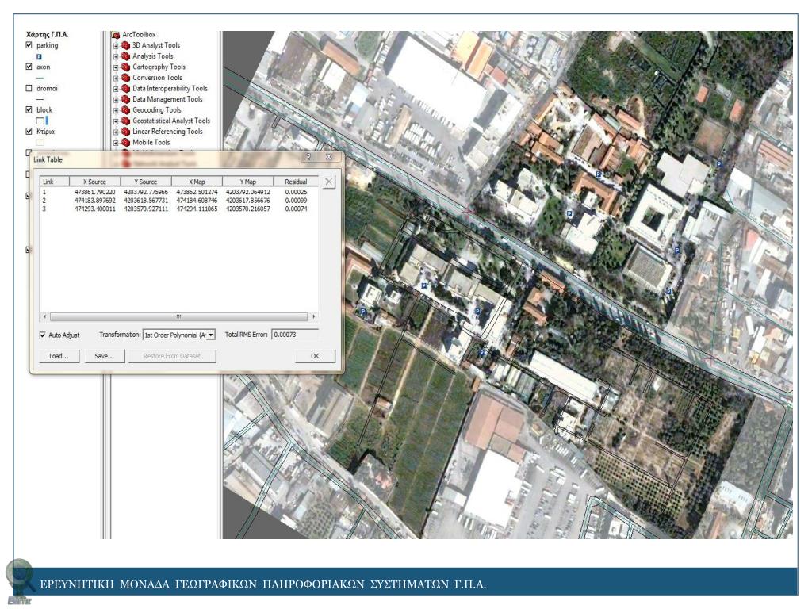The image size is (812, 609).
Task: Click the Data Interoperability Tools toolbox icon
Action: [125, 89]
